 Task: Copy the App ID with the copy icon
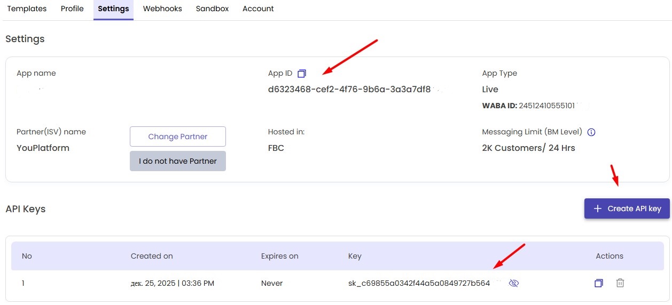[302, 74]
